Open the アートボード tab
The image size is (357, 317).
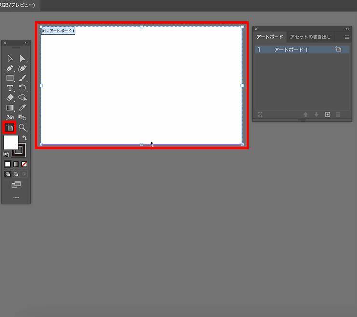[270, 37]
